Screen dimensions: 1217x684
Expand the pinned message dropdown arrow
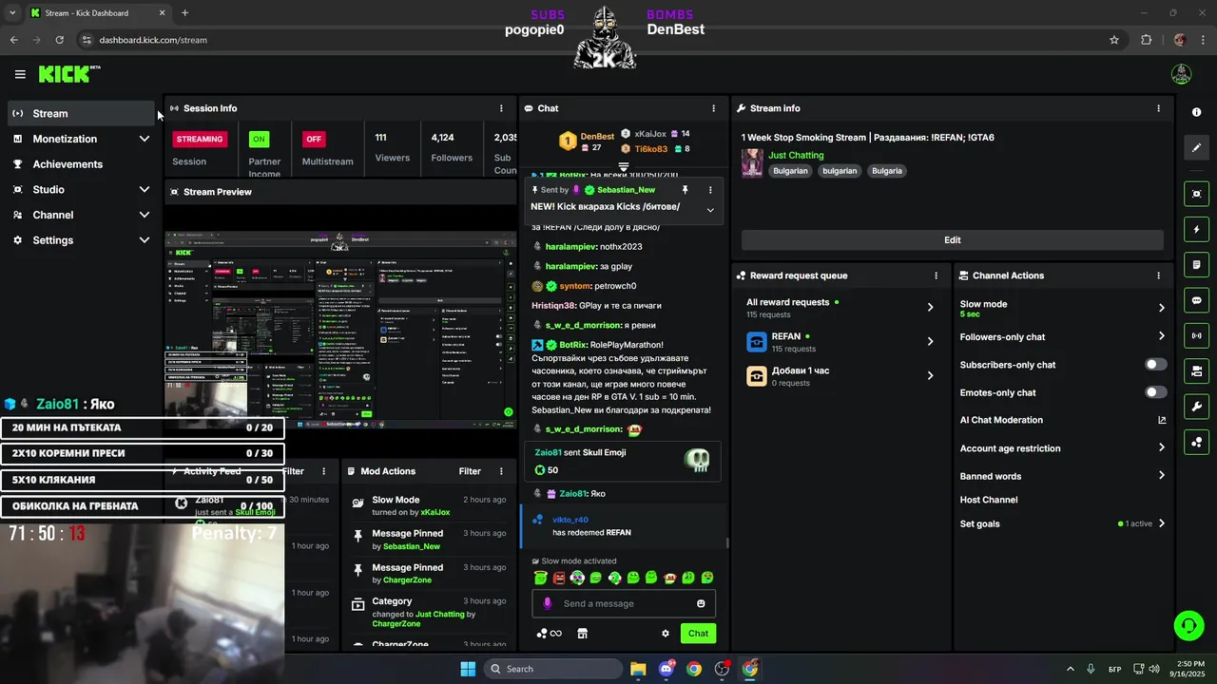tap(709, 210)
